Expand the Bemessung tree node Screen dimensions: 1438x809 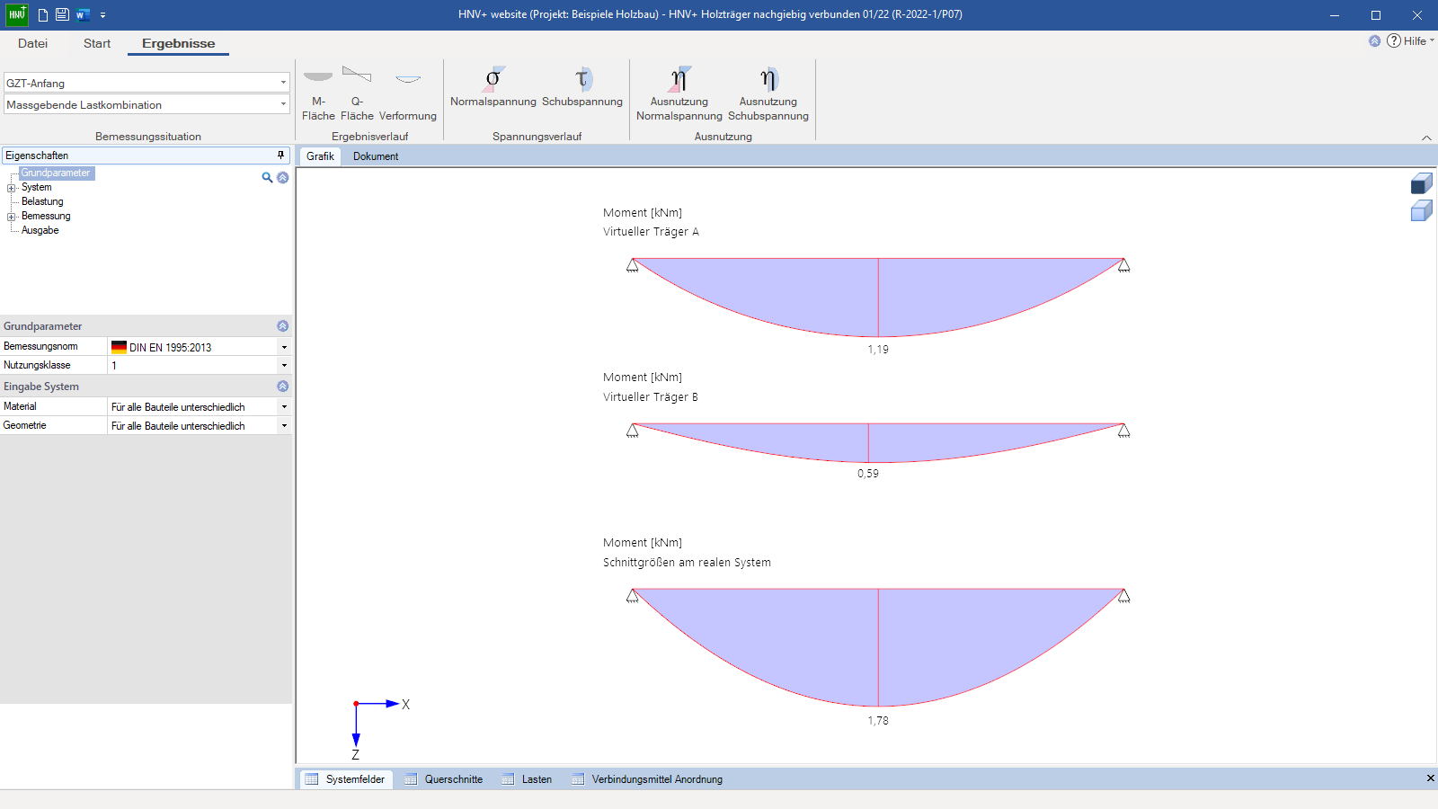pos(12,217)
